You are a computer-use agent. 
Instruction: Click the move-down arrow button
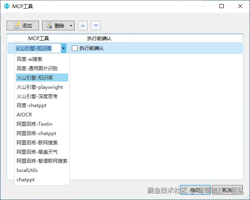96,26
